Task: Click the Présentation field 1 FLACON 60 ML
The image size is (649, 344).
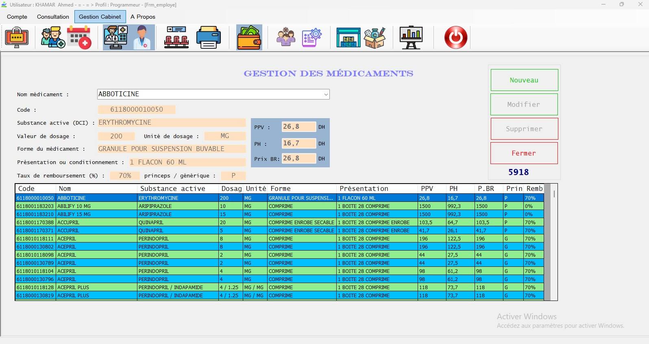Action: point(187,162)
